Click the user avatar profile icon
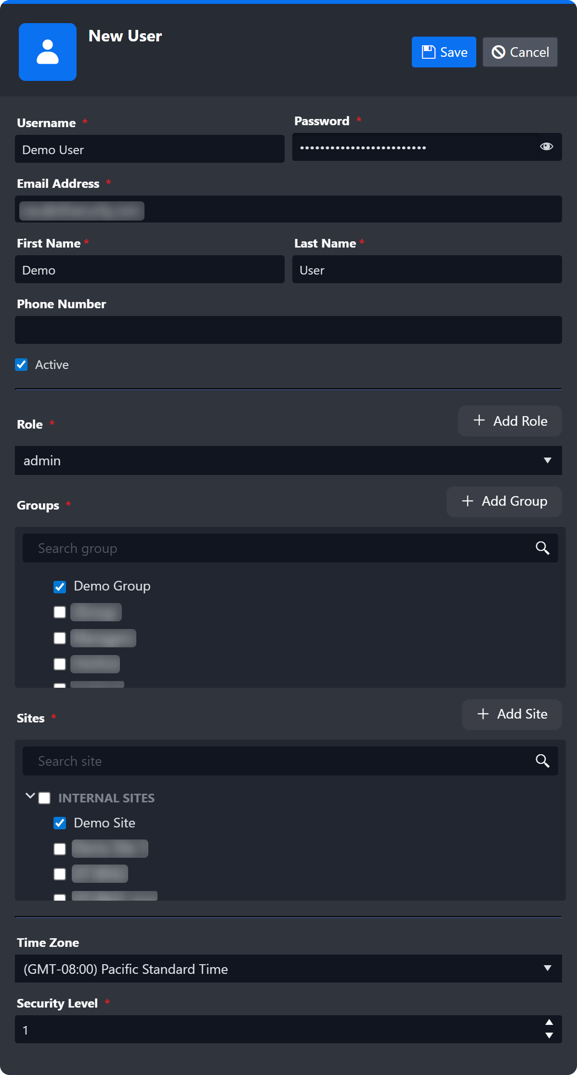577x1075 pixels. 47,52
